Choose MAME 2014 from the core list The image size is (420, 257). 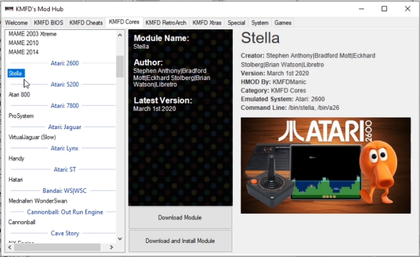point(24,52)
